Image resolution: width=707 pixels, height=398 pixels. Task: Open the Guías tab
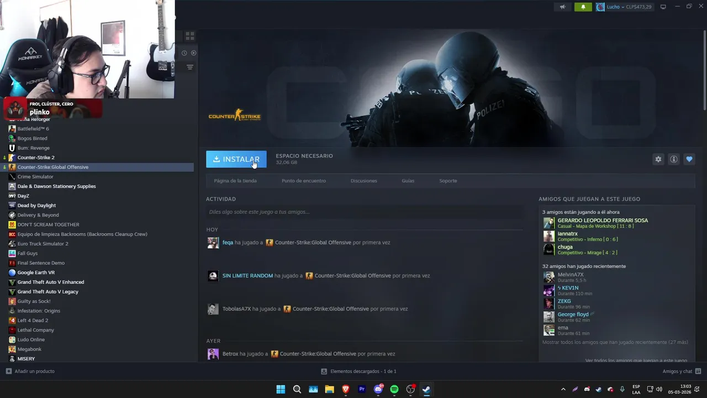coord(408,181)
